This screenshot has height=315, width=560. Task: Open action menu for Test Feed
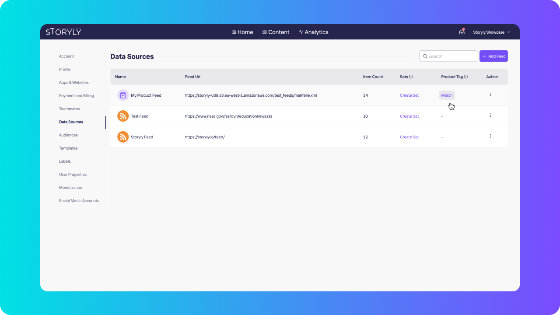(490, 115)
